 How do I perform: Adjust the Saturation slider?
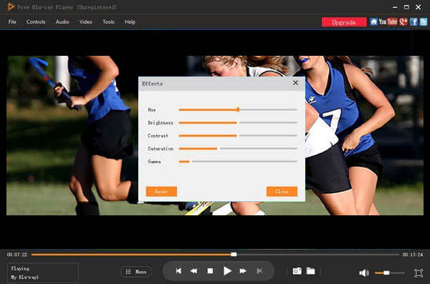(x=238, y=148)
